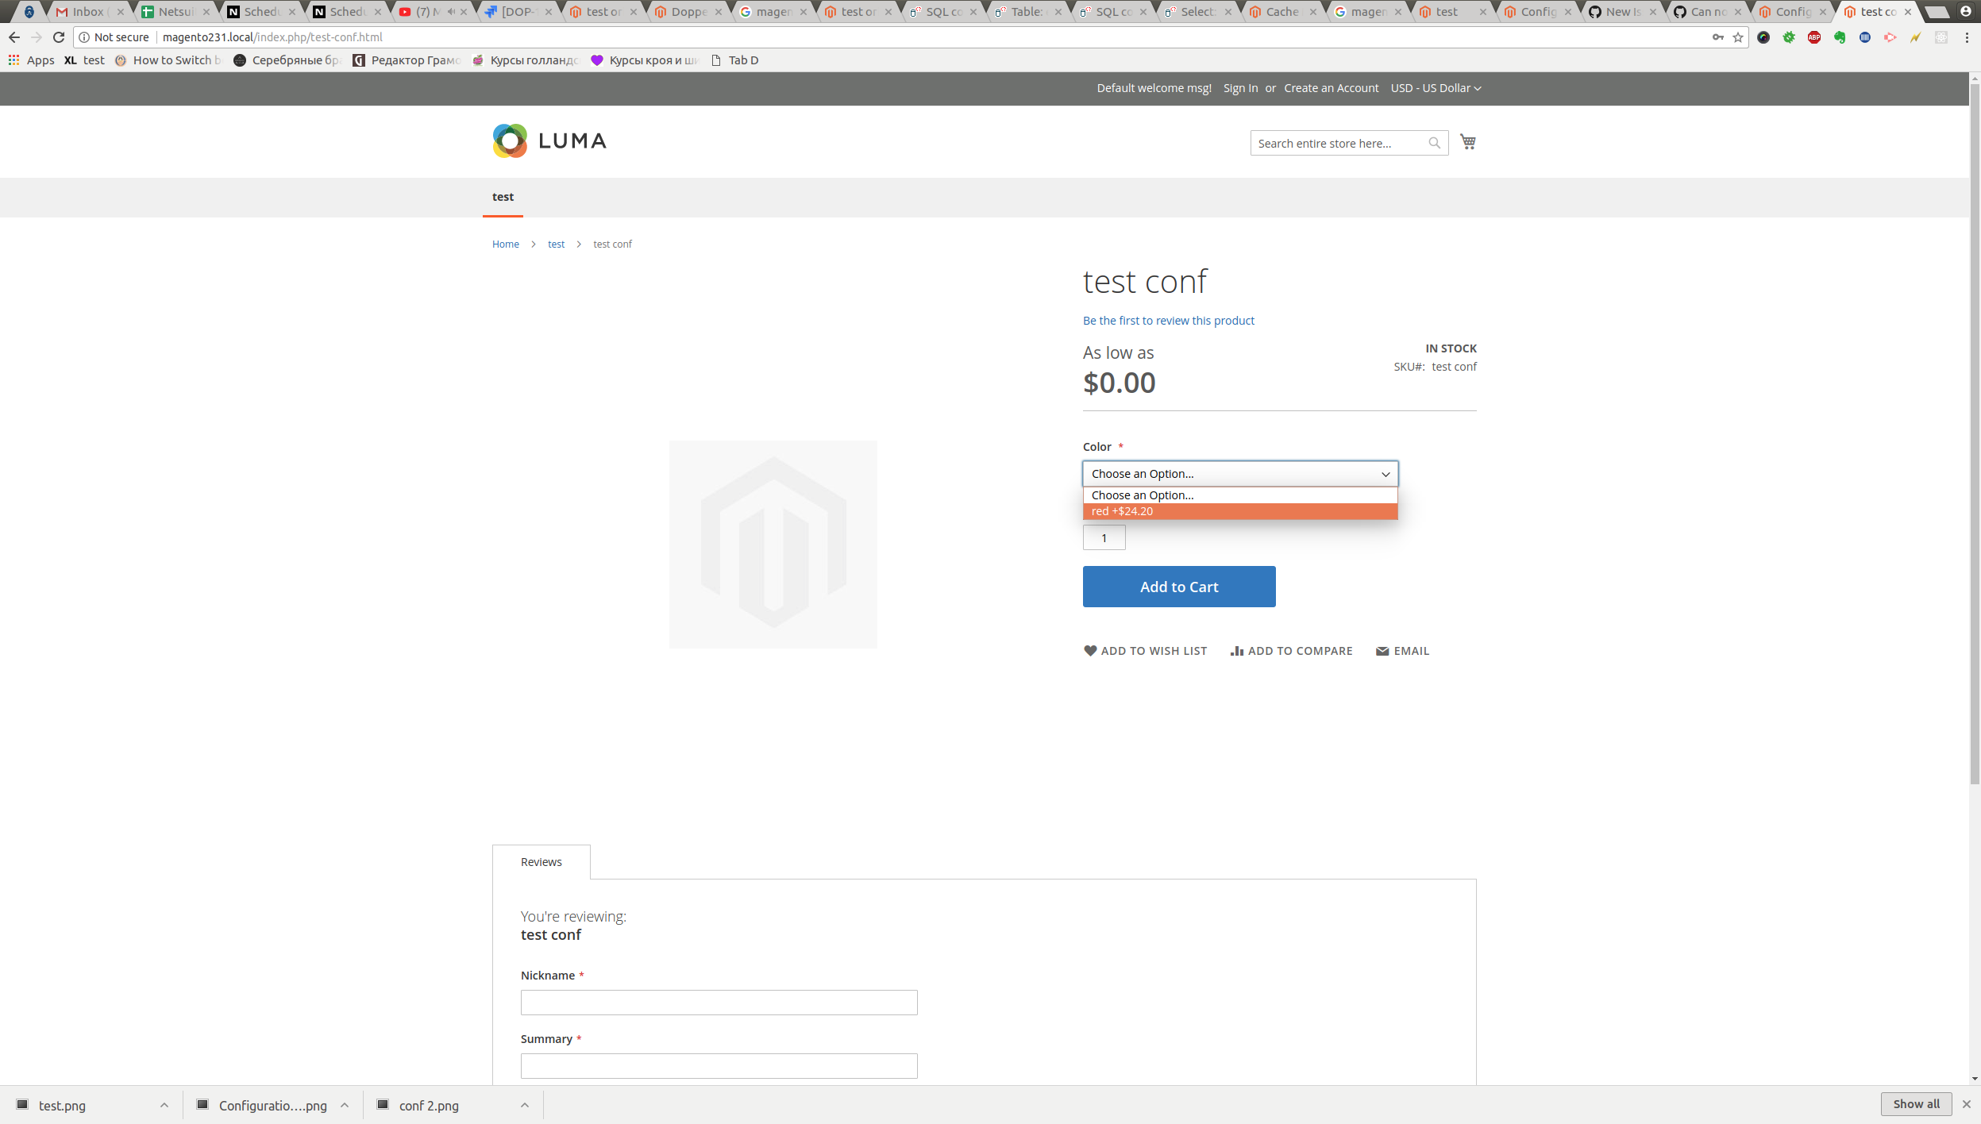
Task: Click the AdBlock Plus extension icon
Action: coord(1815,37)
